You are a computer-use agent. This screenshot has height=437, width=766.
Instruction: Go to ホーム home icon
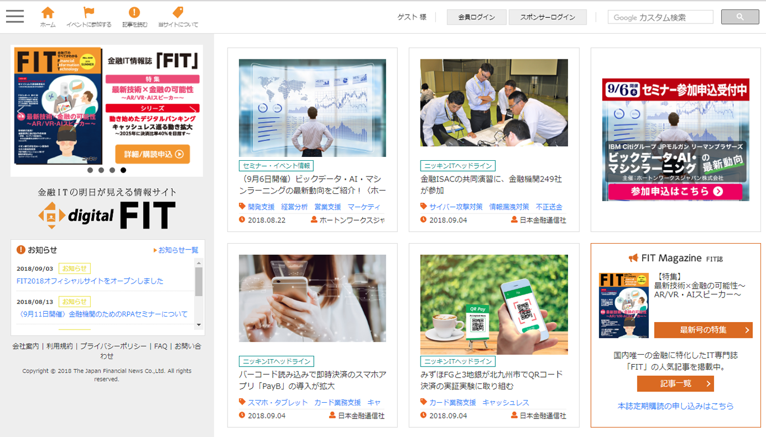pyautogui.click(x=48, y=17)
